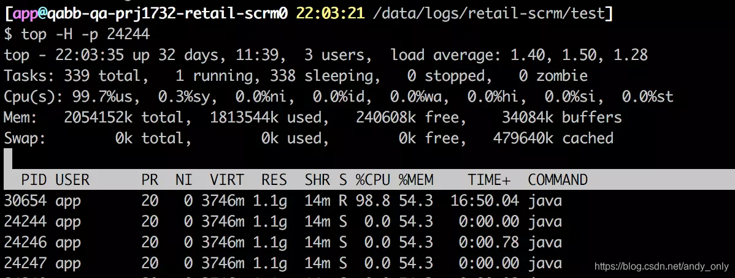Click the typed command 'top -H -p 24244'
Screen dimensions: 735x278
(x=85, y=34)
